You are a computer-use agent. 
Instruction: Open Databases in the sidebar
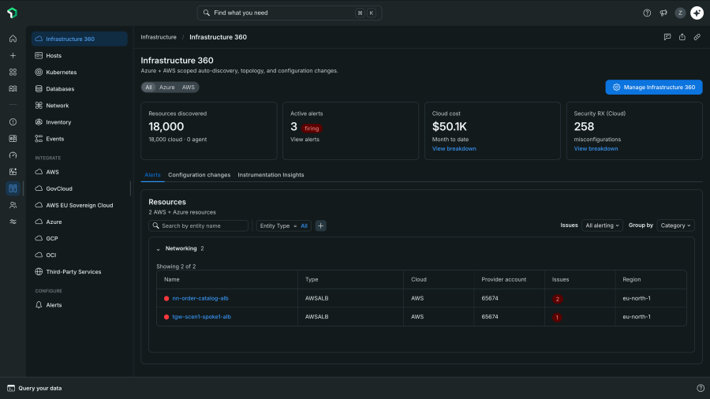pos(79,88)
